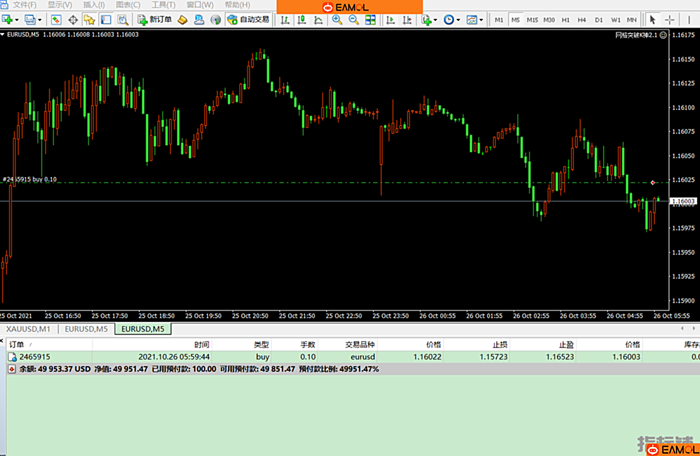Click the red take-profit marker on chart

tap(653, 182)
